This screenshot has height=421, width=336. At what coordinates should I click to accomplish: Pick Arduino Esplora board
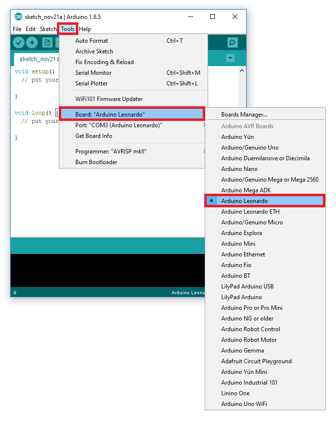coord(265,233)
